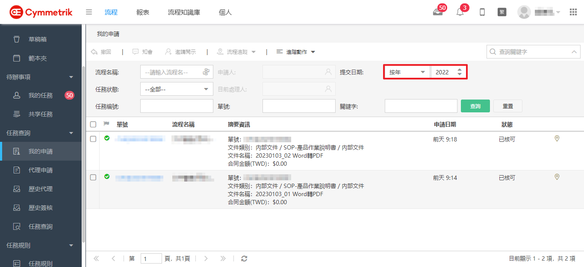The image size is (584, 267).
Task: Expand the search keyword box chevron
Action: click(574, 52)
